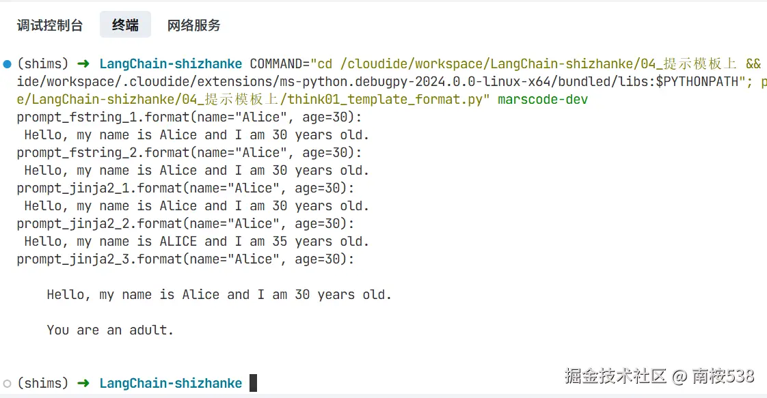Toggle the running process status dot
This screenshot has width=767, height=398.
point(7,63)
